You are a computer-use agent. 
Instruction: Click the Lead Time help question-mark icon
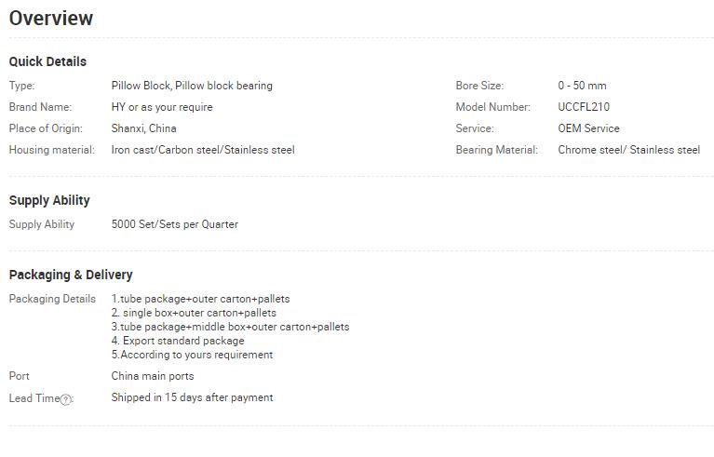(66, 399)
